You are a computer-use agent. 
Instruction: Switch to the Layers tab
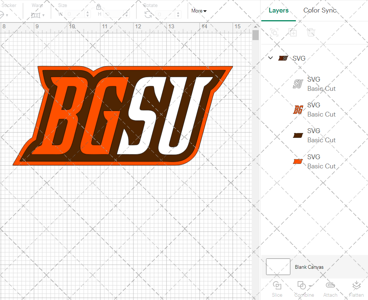click(x=279, y=10)
